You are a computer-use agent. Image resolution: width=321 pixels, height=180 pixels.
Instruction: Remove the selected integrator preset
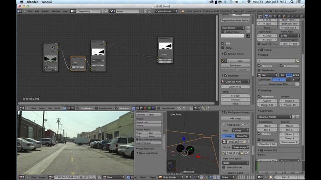click(297, 117)
